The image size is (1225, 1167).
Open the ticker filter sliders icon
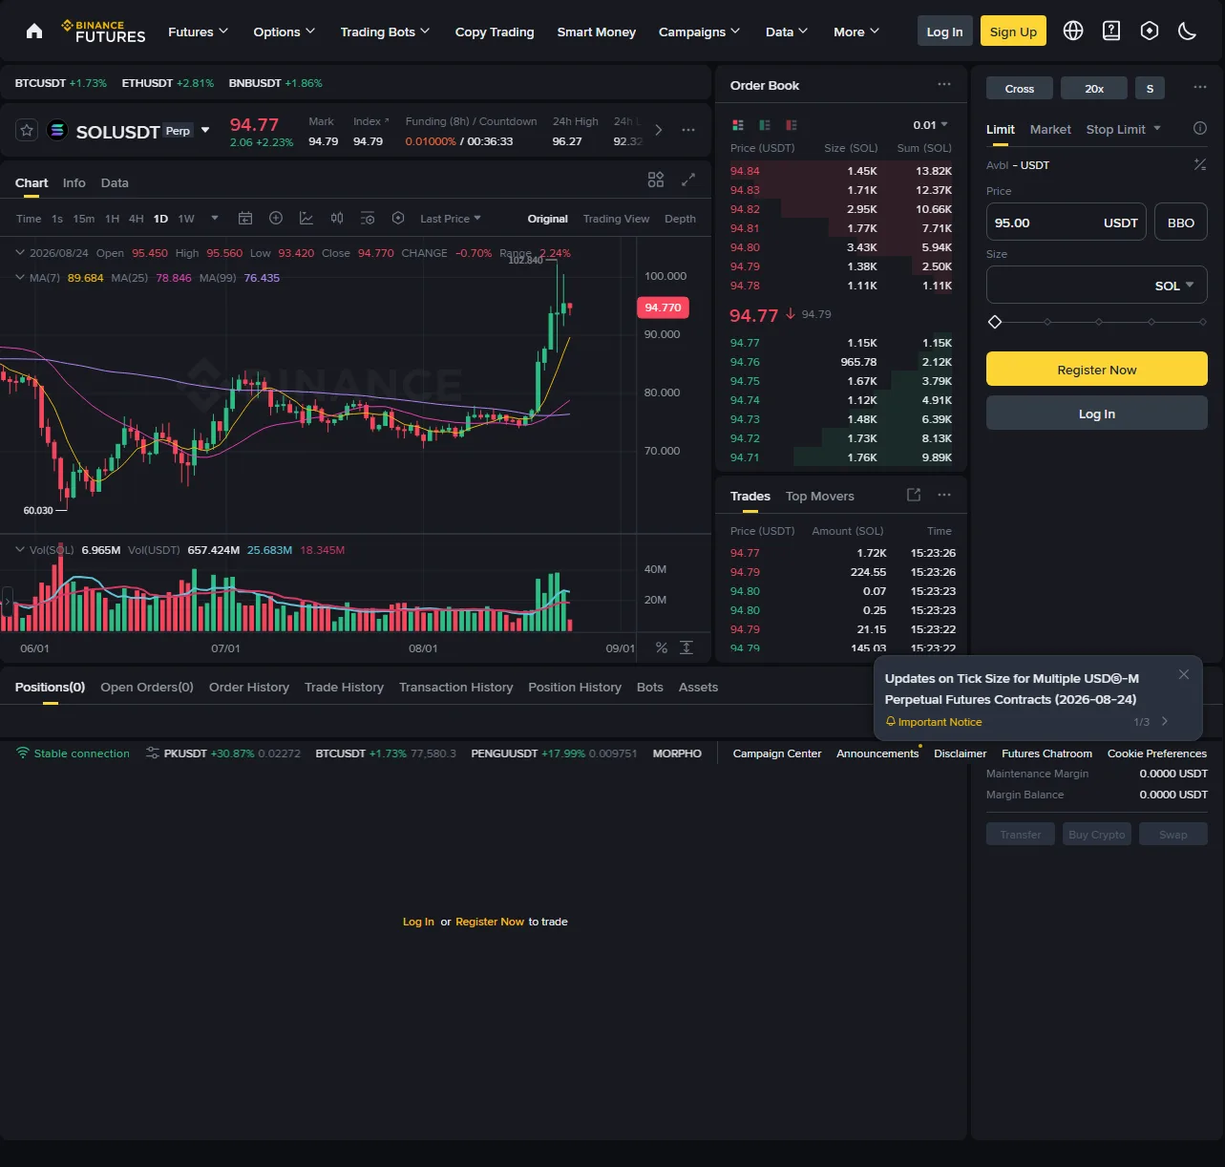coord(153,753)
